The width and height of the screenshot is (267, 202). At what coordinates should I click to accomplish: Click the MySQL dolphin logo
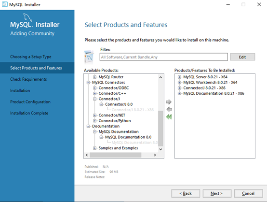click(x=27, y=17)
